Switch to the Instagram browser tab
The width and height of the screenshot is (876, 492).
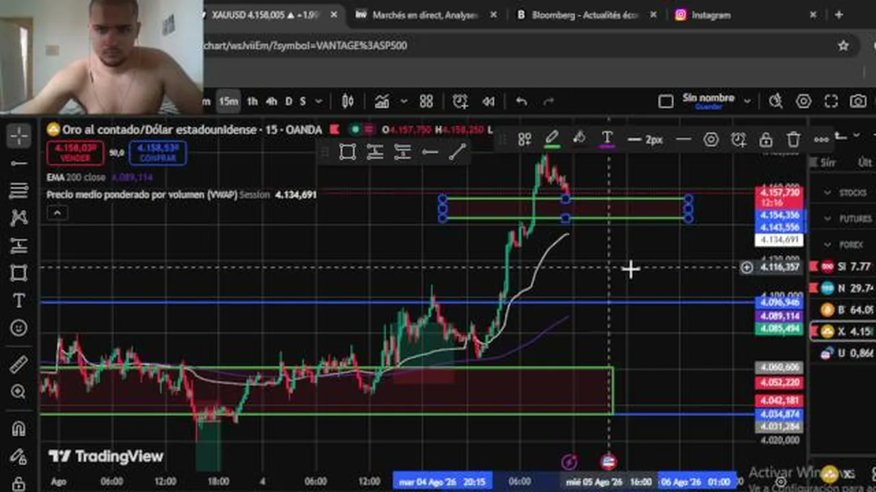[746, 15]
